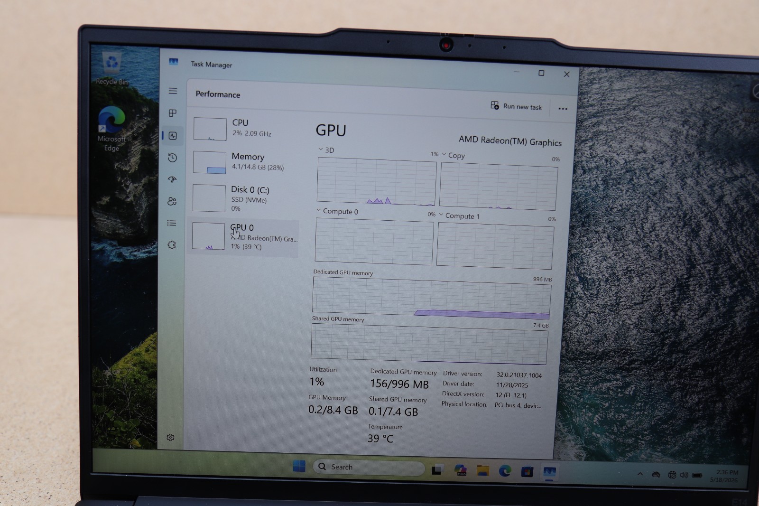The height and width of the screenshot is (506, 759).
Task: Maximize the Task Manager window
Action: click(541, 73)
